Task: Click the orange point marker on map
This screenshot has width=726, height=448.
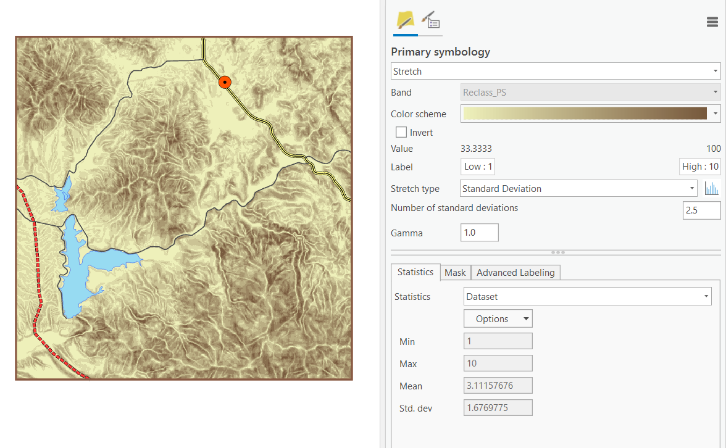Action: 225,82
